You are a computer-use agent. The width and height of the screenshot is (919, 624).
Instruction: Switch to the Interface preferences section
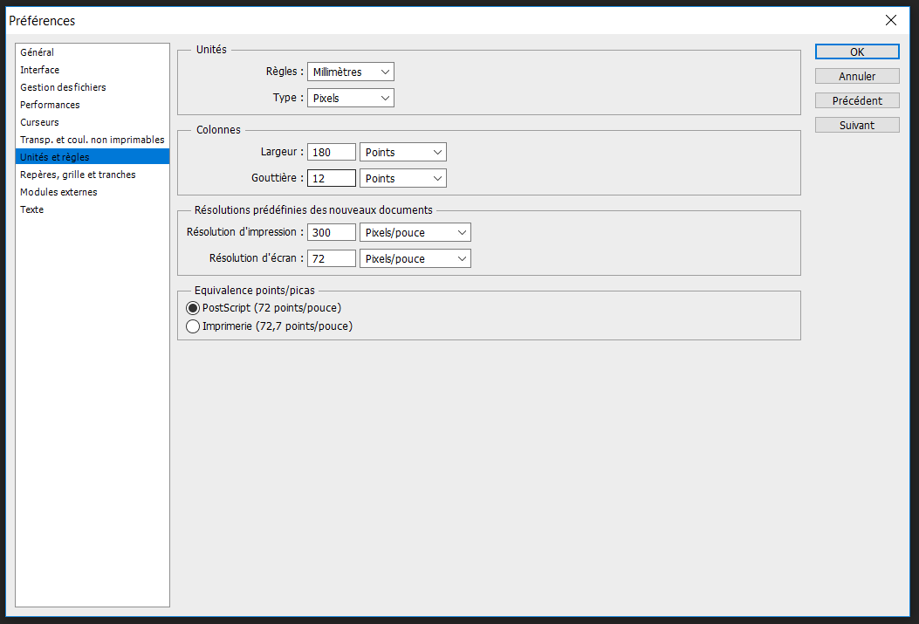pos(40,70)
